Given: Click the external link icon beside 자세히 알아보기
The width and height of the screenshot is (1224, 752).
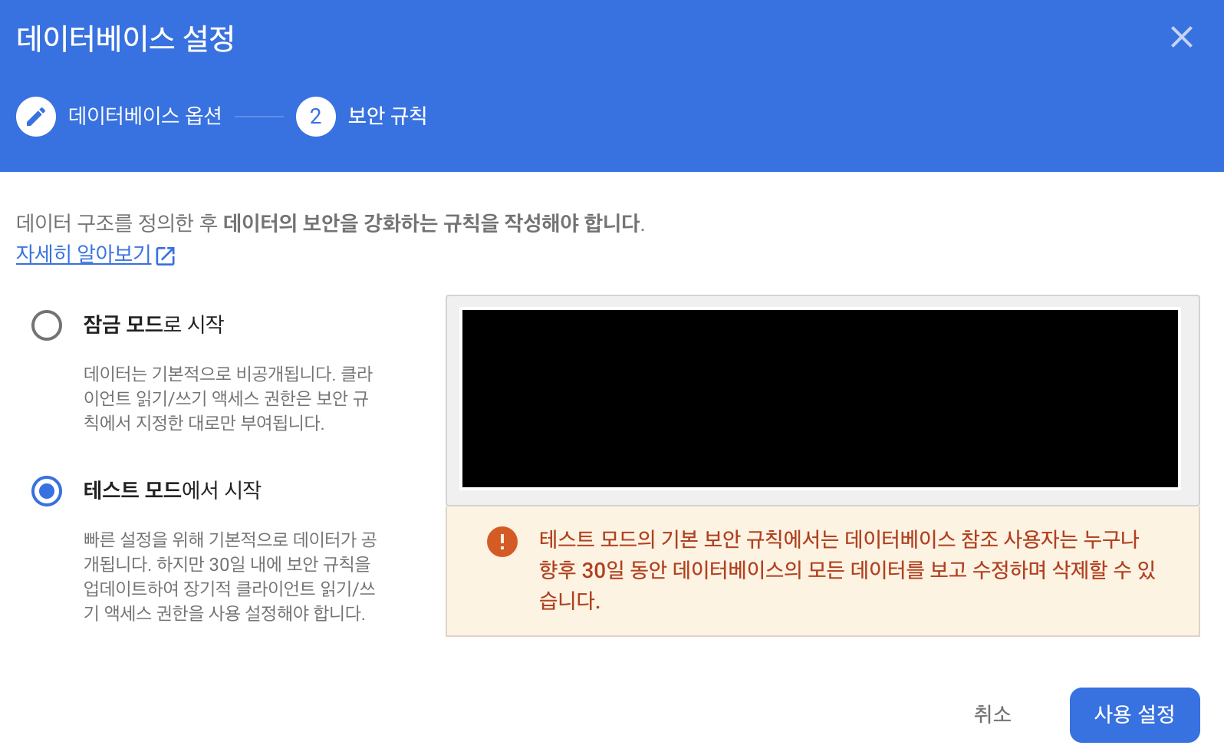Looking at the screenshot, I should coord(166,256).
